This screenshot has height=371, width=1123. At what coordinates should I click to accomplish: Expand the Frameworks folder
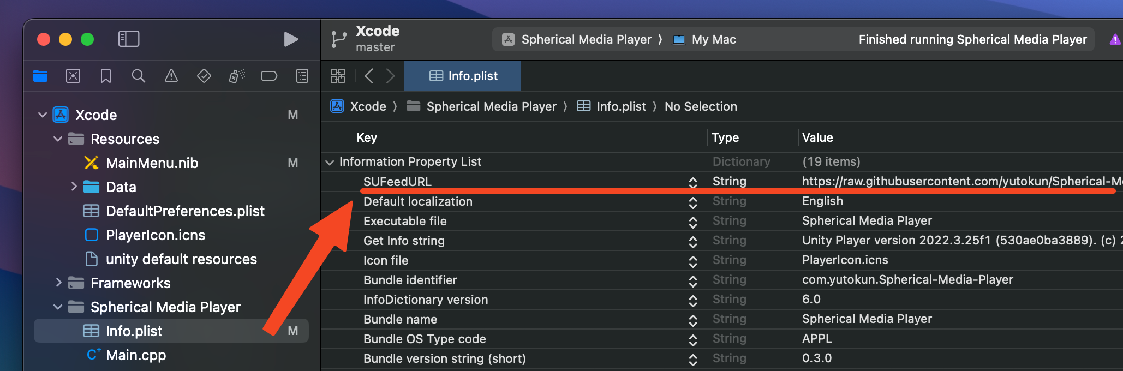(x=58, y=283)
